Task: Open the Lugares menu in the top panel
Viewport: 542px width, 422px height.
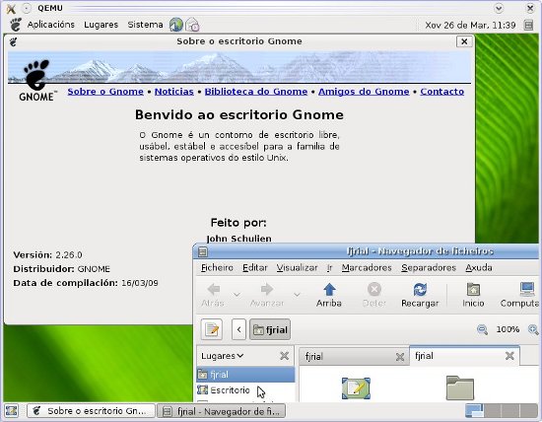Action: coord(101,25)
